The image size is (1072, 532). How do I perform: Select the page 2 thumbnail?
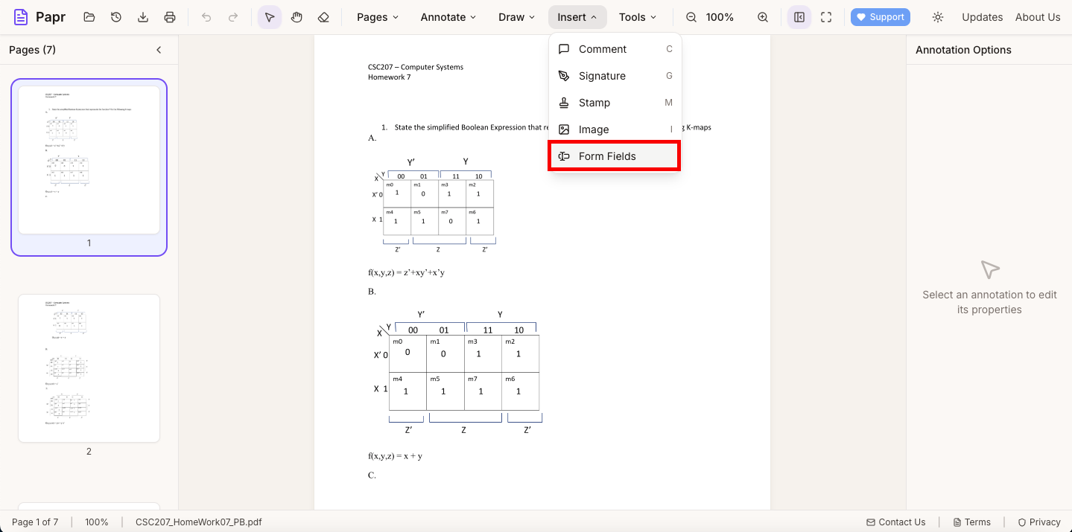coord(89,368)
